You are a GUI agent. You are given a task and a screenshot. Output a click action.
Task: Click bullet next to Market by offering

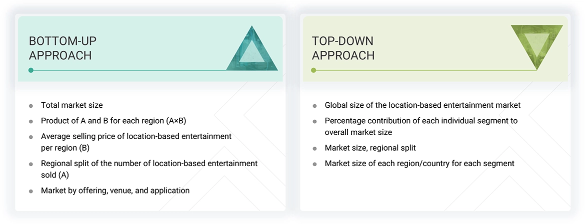coord(31,191)
